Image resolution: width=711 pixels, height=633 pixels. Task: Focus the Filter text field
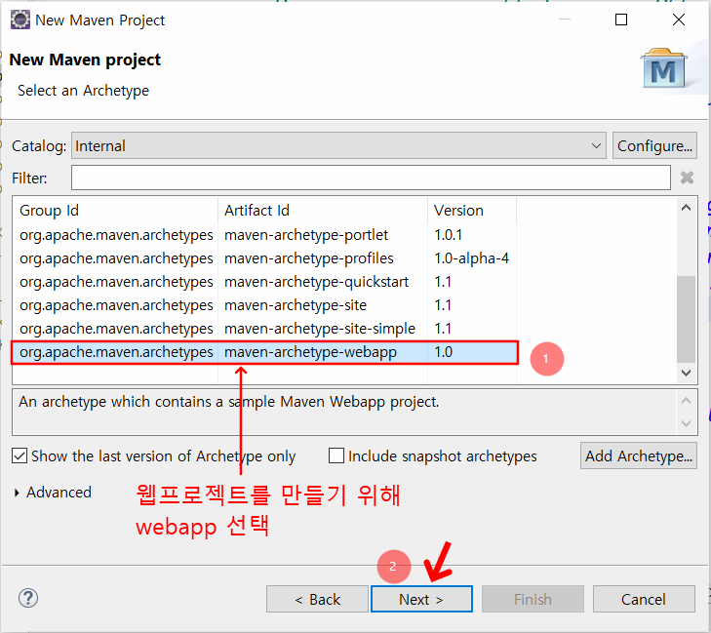(371, 178)
